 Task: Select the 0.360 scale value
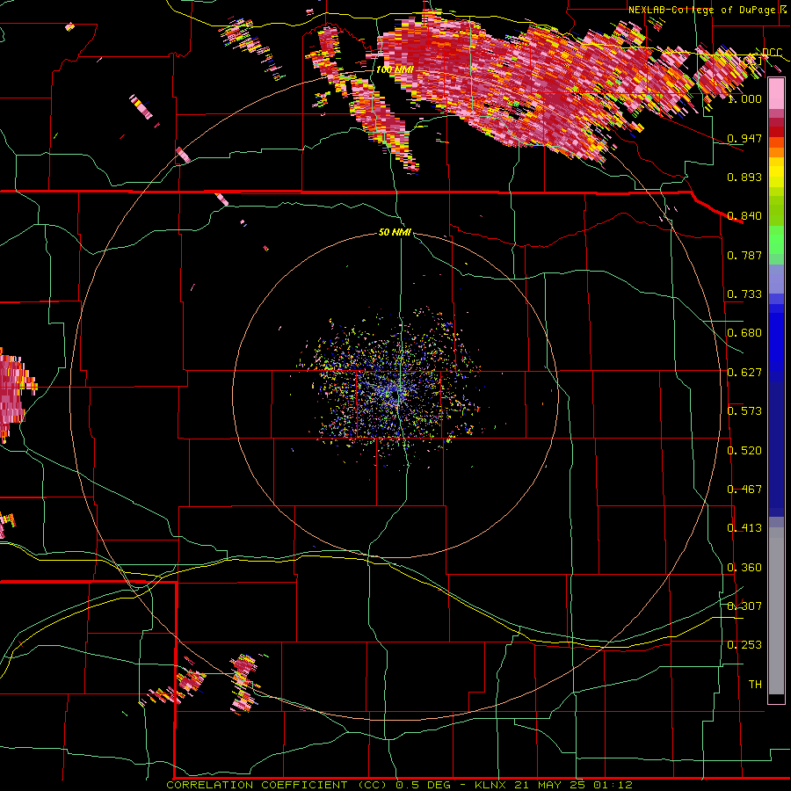(744, 568)
